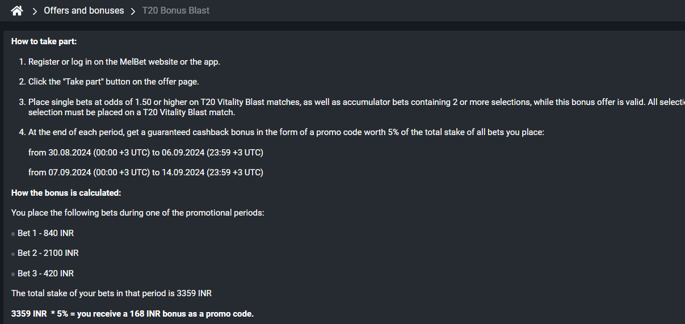This screenshot has width=685, height=324.
Task: Open the Offers and bonuses breadcrumb
Action: [83, 11]
